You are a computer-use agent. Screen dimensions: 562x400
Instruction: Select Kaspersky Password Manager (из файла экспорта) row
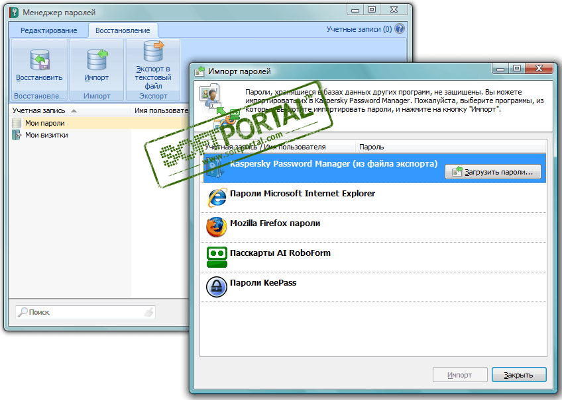click(374, 169)
